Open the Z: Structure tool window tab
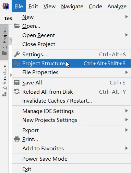This screenshot has height=173, width=131. 4,80
